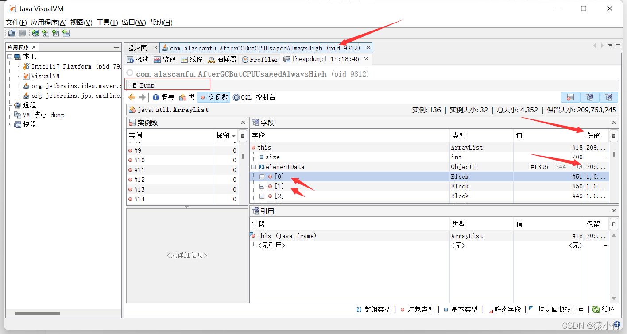Sort instances by the 保留 column header
Viewport: 627px width, 334px height.
point(226,136)
